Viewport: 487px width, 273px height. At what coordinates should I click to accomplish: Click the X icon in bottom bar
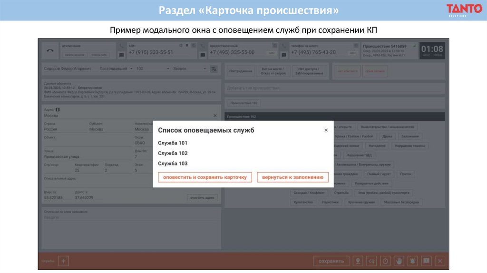coord(440,261)
